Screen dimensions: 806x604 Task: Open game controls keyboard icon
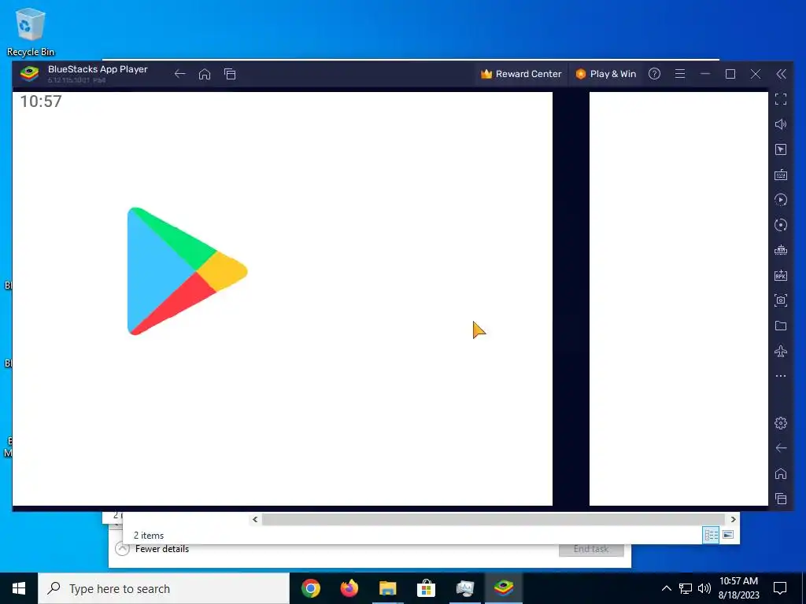781,175
